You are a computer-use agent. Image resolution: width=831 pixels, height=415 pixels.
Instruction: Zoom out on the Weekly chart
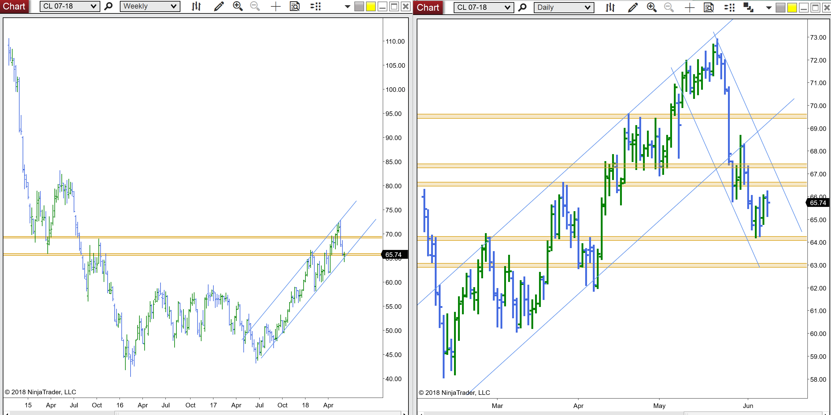point(255,6)
